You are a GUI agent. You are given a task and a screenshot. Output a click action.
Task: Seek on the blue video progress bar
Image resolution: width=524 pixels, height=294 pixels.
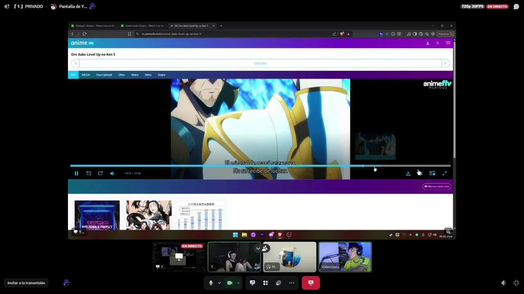click(x=260, y=166)
